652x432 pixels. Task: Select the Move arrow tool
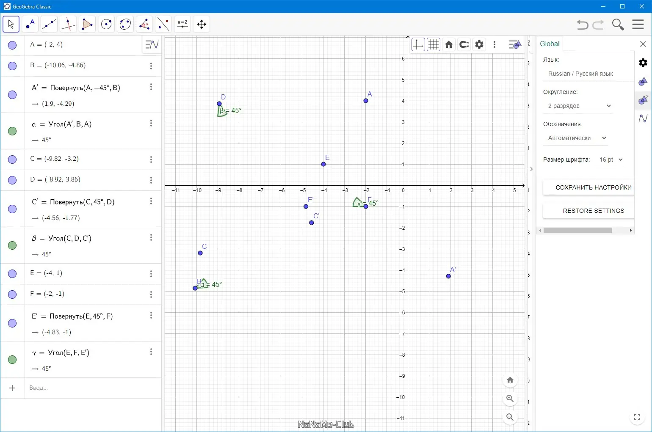(11, 24)
